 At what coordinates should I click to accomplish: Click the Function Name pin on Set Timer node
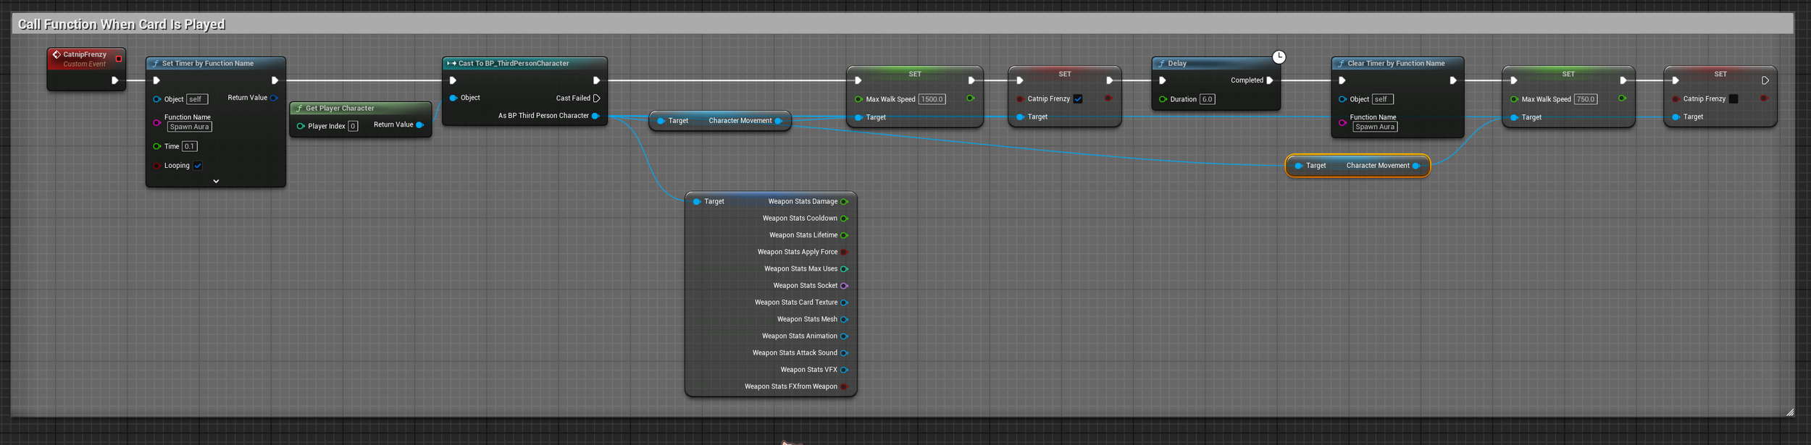click(156, 122)
